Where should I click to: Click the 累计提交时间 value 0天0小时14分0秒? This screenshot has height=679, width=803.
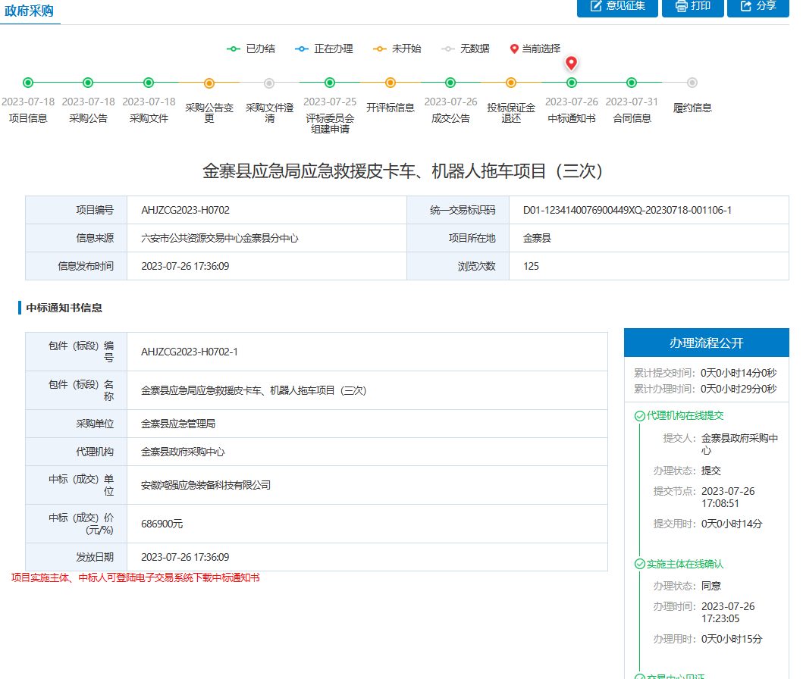(739, 373)
